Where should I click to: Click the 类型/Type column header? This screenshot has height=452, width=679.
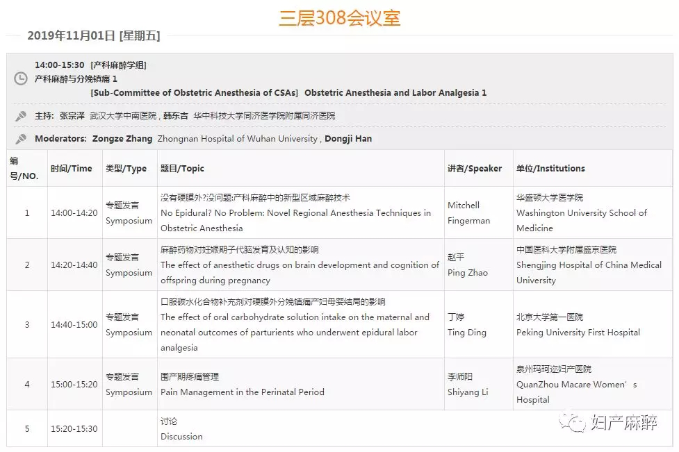[x=126, y=168]
